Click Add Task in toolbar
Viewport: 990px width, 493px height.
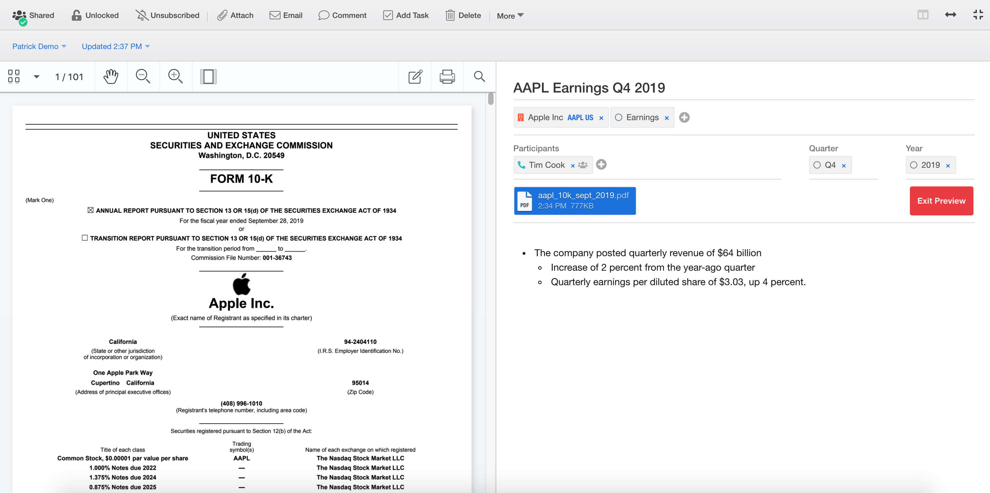[406, 16]
